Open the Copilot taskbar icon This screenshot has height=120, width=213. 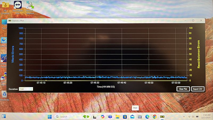pyautogui.click(x=103, y=117)
